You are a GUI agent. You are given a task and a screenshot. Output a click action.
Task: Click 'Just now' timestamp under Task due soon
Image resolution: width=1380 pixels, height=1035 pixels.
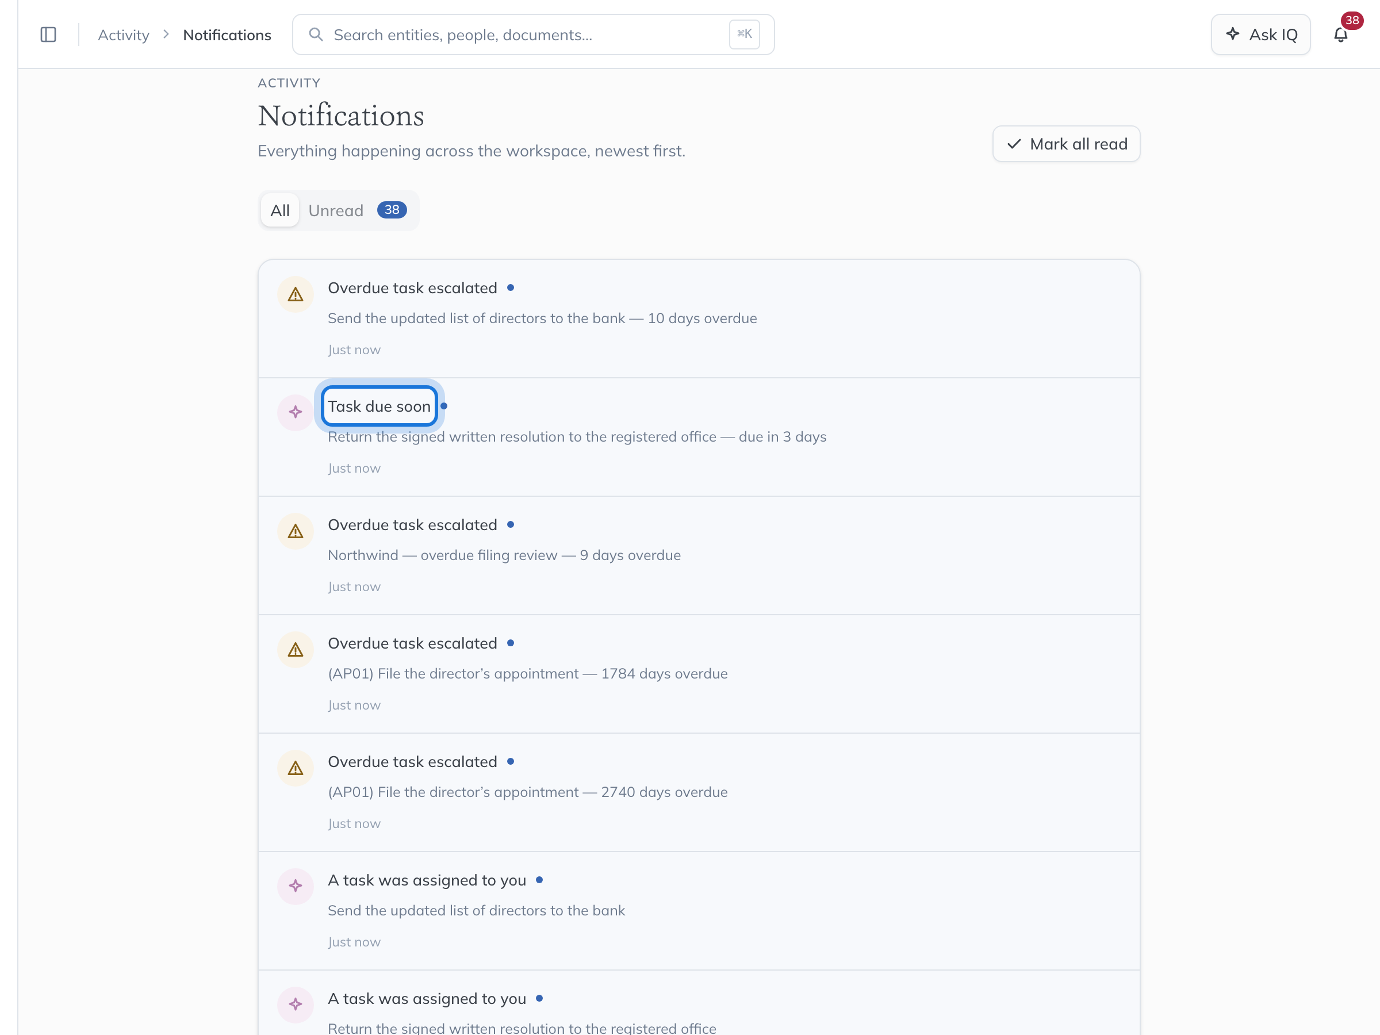[x=354, y=469]
